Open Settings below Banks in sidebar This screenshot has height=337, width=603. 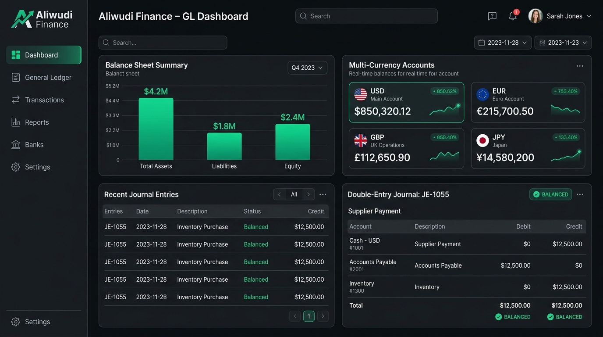pos(44,167)
